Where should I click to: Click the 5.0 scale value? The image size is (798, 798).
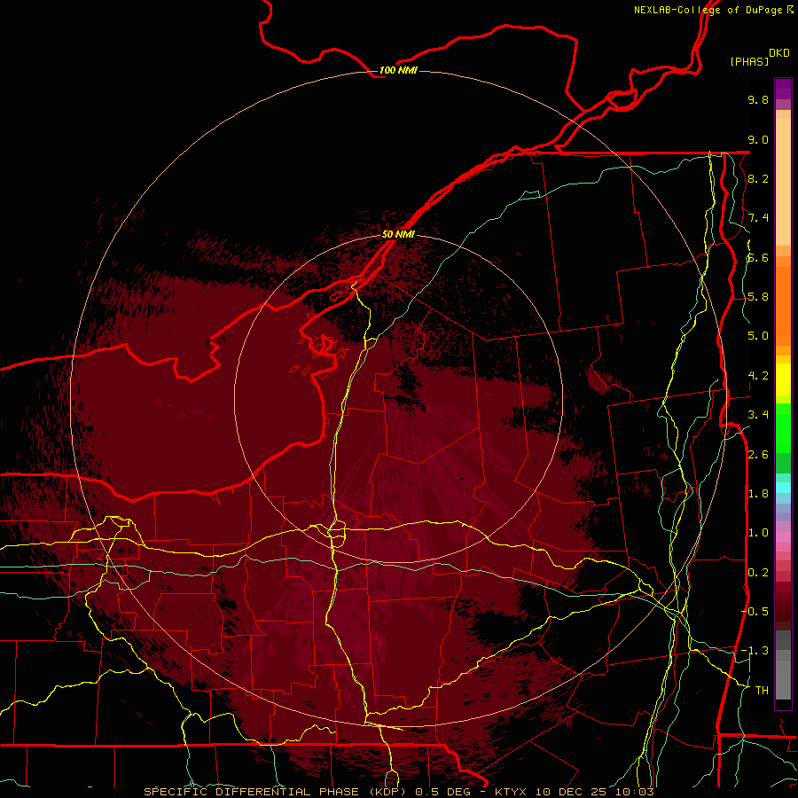(758, 336)
